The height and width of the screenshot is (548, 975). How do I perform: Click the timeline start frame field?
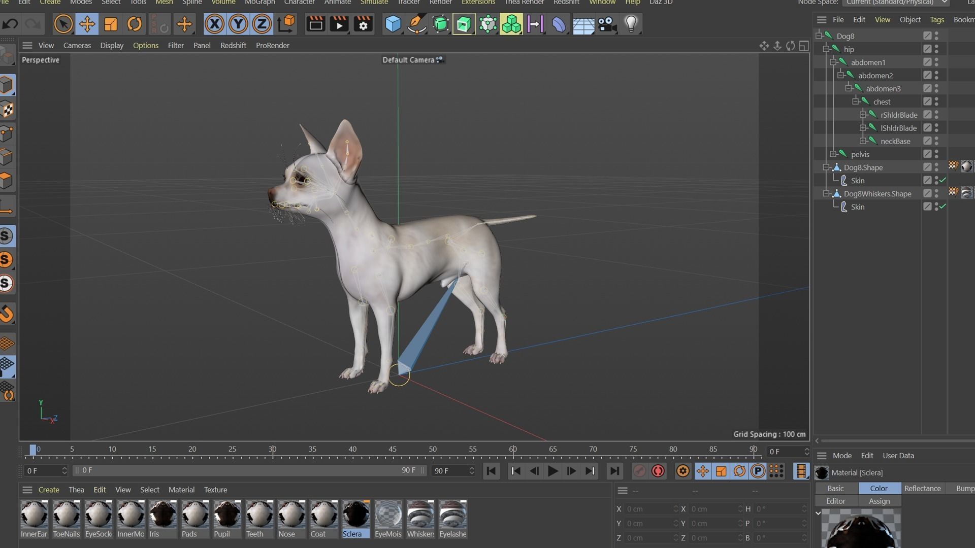(46, 470)
